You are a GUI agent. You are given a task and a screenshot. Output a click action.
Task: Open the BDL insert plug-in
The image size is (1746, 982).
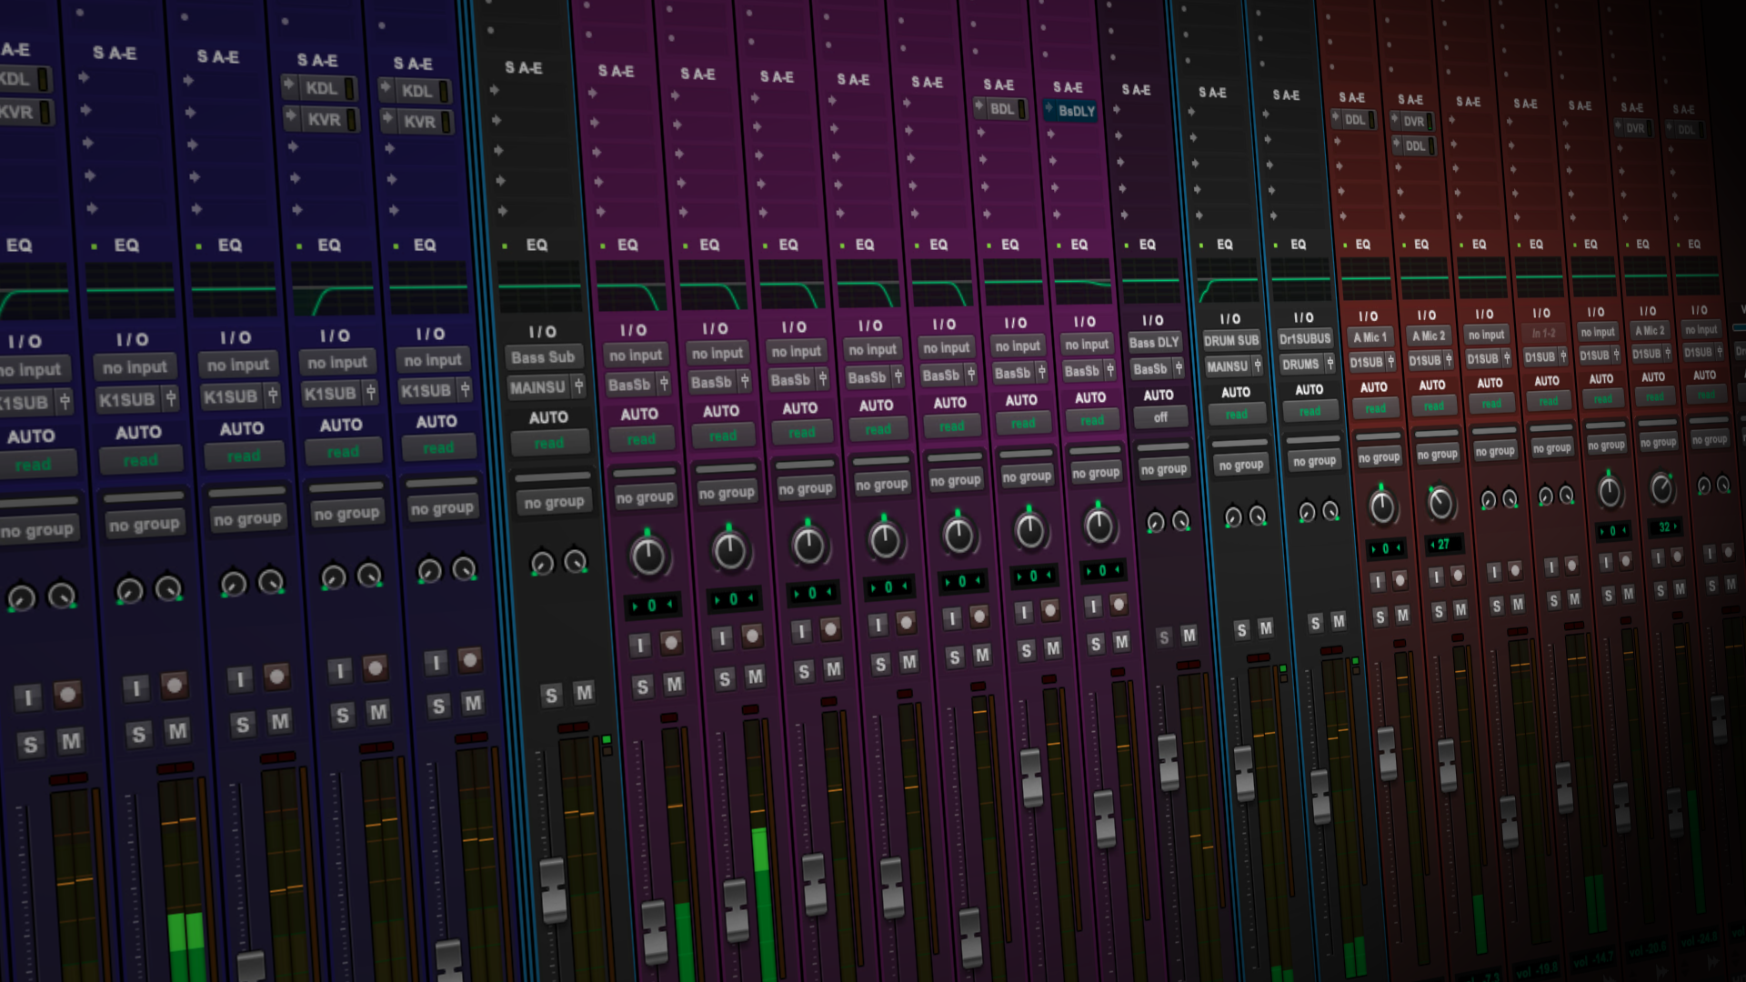coord(1002,109)
